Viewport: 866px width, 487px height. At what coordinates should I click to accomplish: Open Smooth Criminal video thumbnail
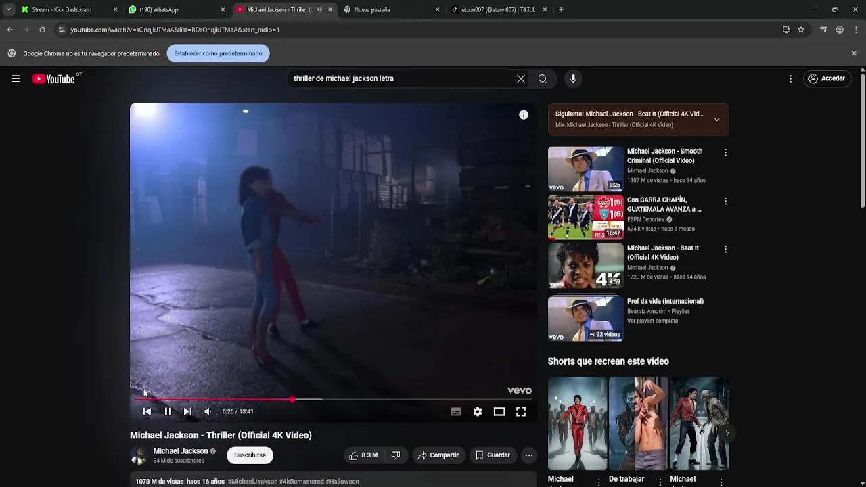tap(586, 169)
